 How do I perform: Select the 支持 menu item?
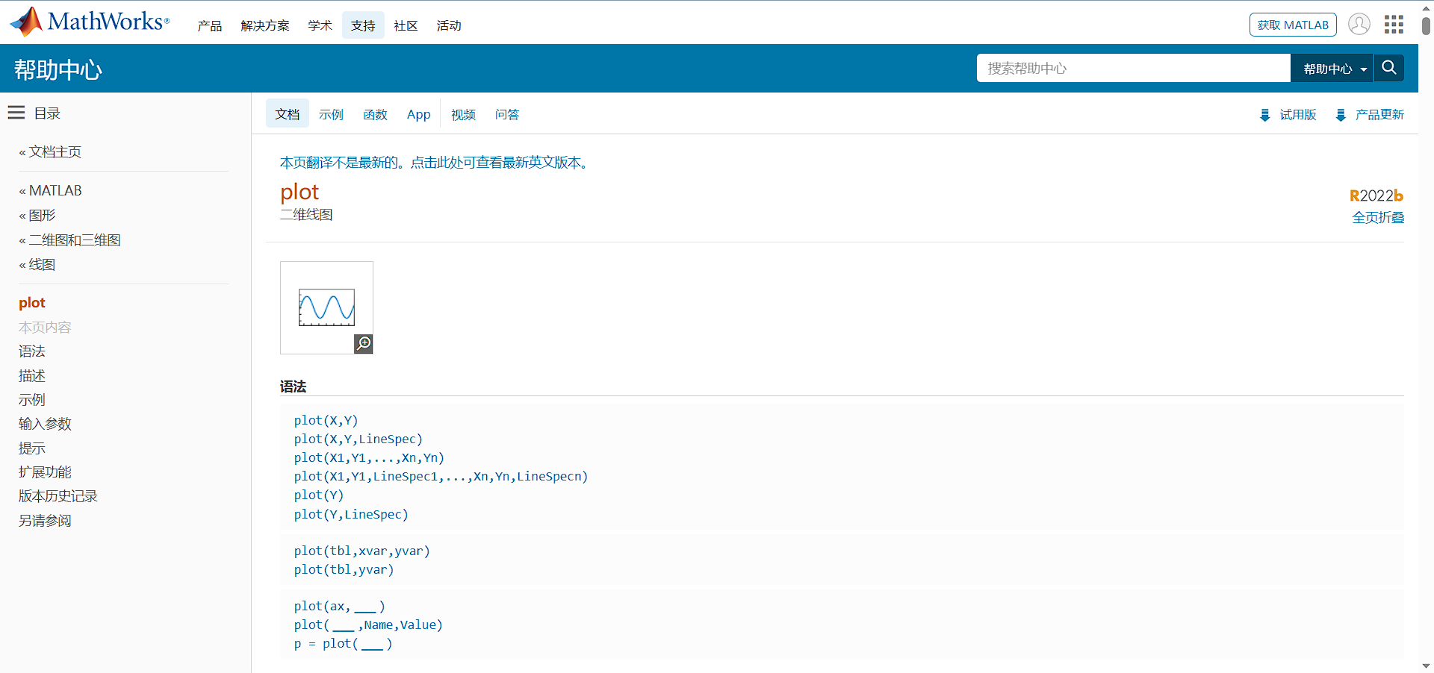point(363,25)
